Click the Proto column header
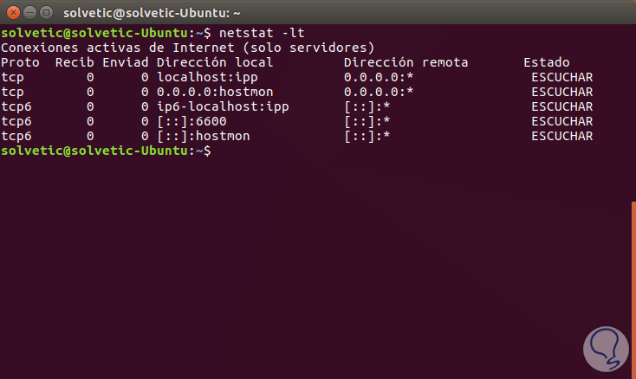 click(19, 62)
